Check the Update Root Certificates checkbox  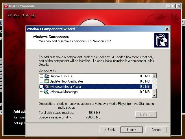41,81
